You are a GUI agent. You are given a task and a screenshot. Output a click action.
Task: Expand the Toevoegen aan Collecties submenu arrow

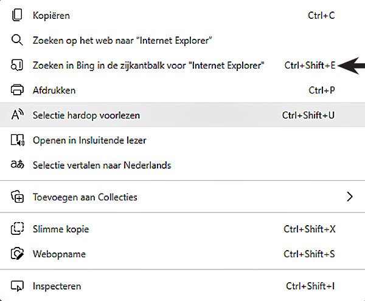(x=350, y=197)
